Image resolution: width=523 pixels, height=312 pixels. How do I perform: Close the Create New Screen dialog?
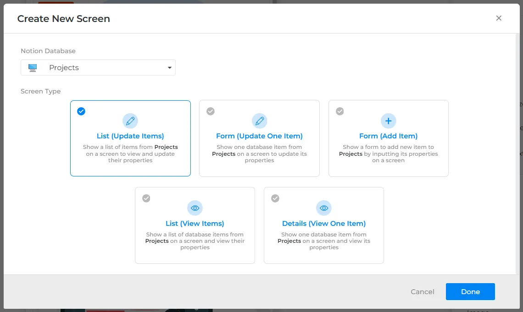(499, 18)
